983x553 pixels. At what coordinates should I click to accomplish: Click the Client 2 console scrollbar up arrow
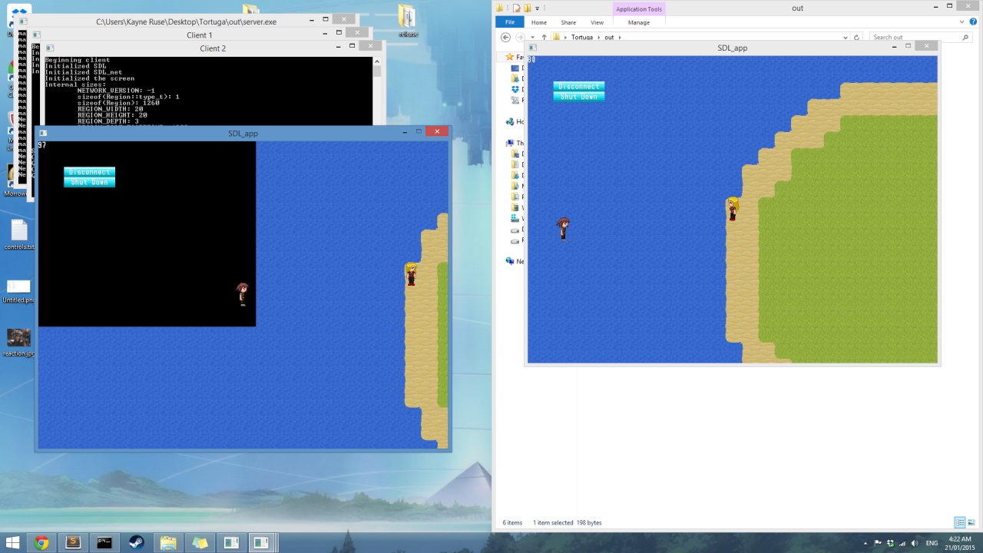377,61
